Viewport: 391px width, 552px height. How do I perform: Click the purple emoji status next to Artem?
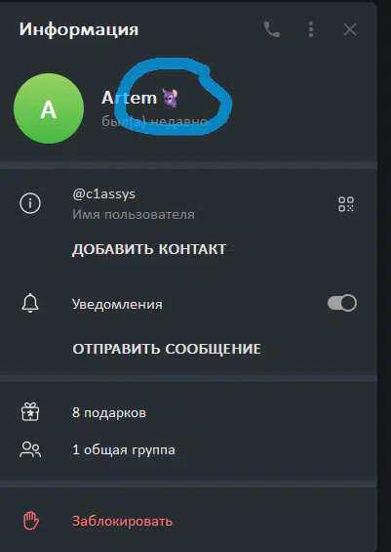(170, 98)
